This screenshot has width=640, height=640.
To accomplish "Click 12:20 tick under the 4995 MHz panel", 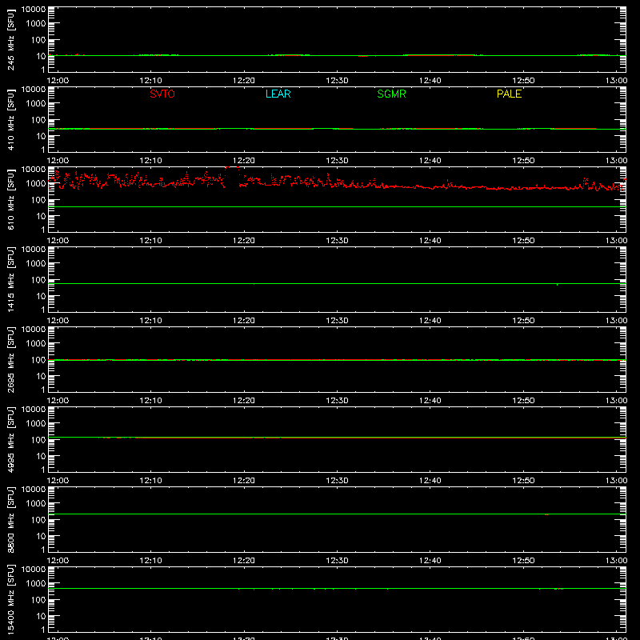I will (x=244, y=481).
